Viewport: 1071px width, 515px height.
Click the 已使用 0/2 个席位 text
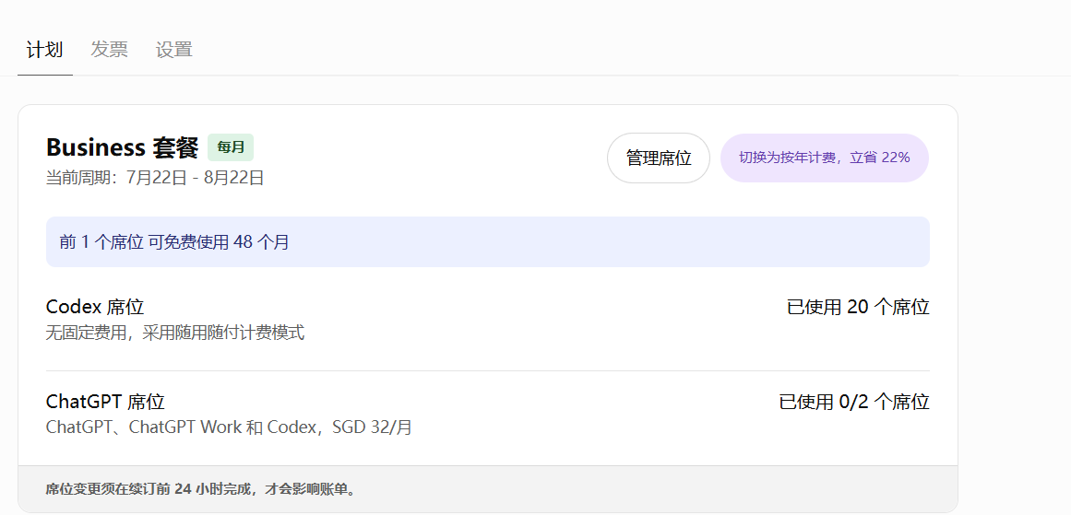[854, 402]
